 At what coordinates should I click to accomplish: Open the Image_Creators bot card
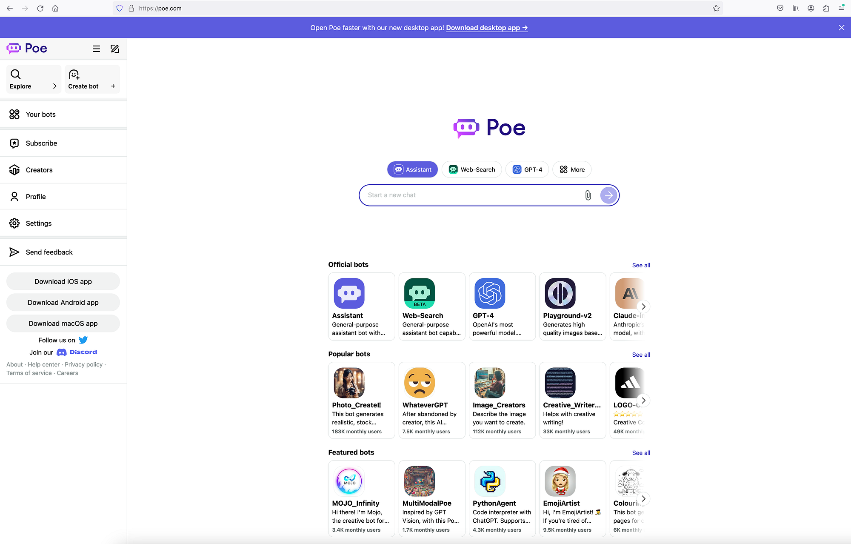(x=502, y=400)
